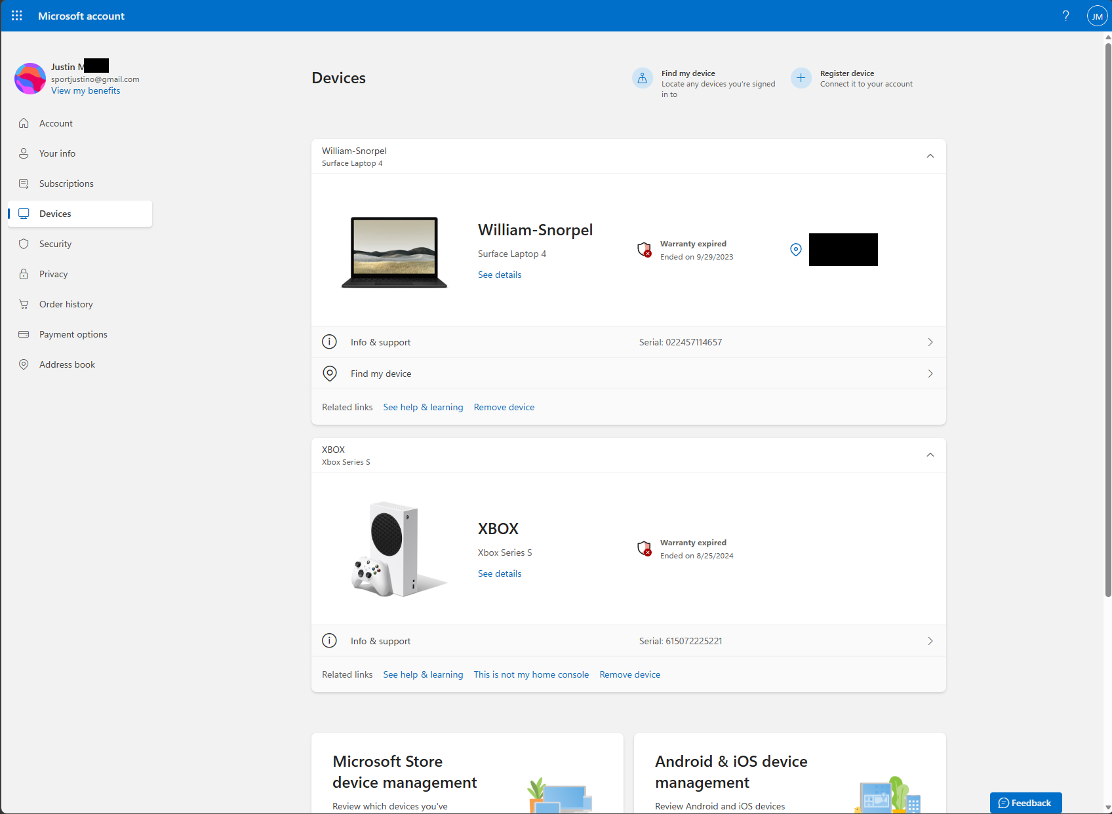Open the Privacy section
1112x814 pixels.
pos(80,274)
